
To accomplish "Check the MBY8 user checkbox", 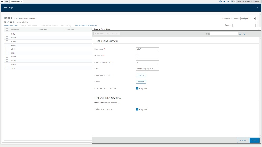I will point(7,57).
